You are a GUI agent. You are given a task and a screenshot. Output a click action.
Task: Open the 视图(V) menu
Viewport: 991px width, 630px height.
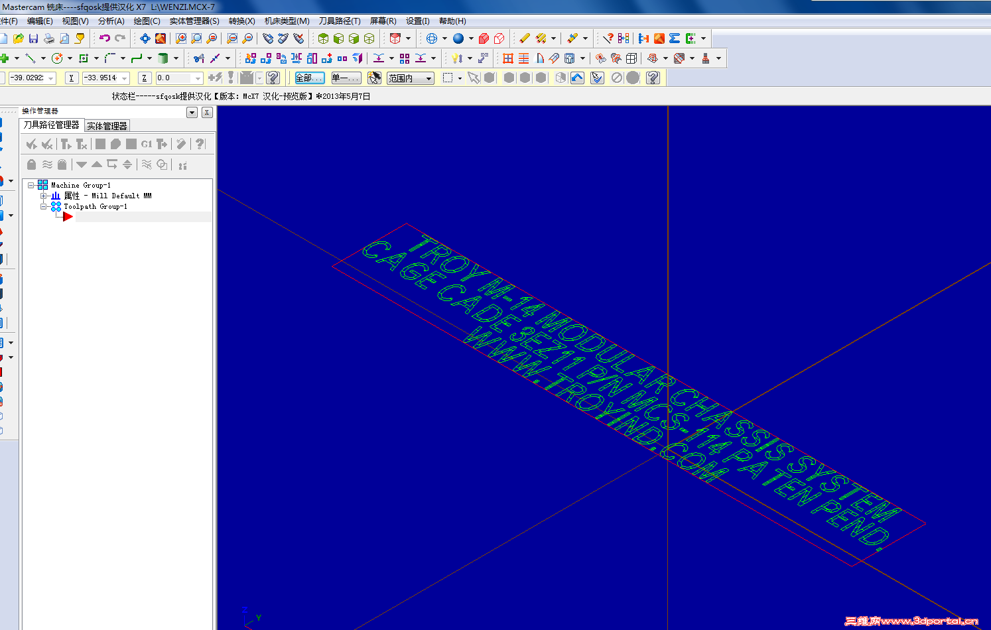tap(76, 21)
